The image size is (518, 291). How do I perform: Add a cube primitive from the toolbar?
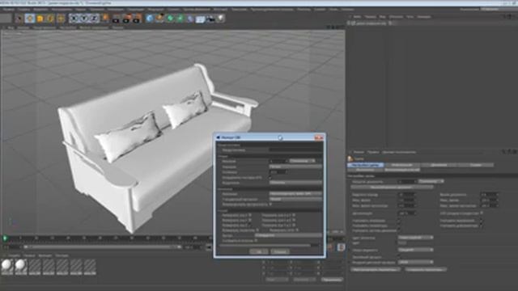(150, 19)
